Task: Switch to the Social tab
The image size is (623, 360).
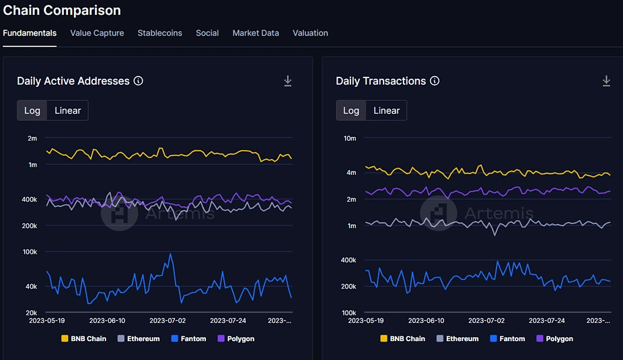Action: tap(207, 33)
